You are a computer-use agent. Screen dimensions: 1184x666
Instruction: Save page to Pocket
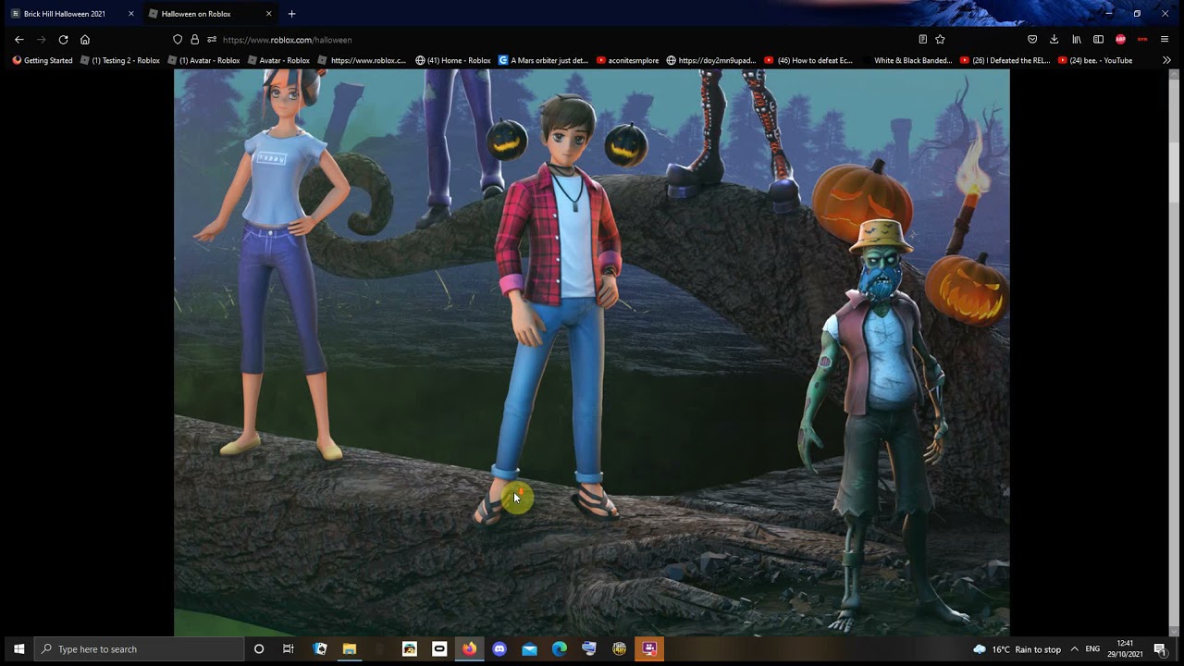click(x=1032, y=40)
